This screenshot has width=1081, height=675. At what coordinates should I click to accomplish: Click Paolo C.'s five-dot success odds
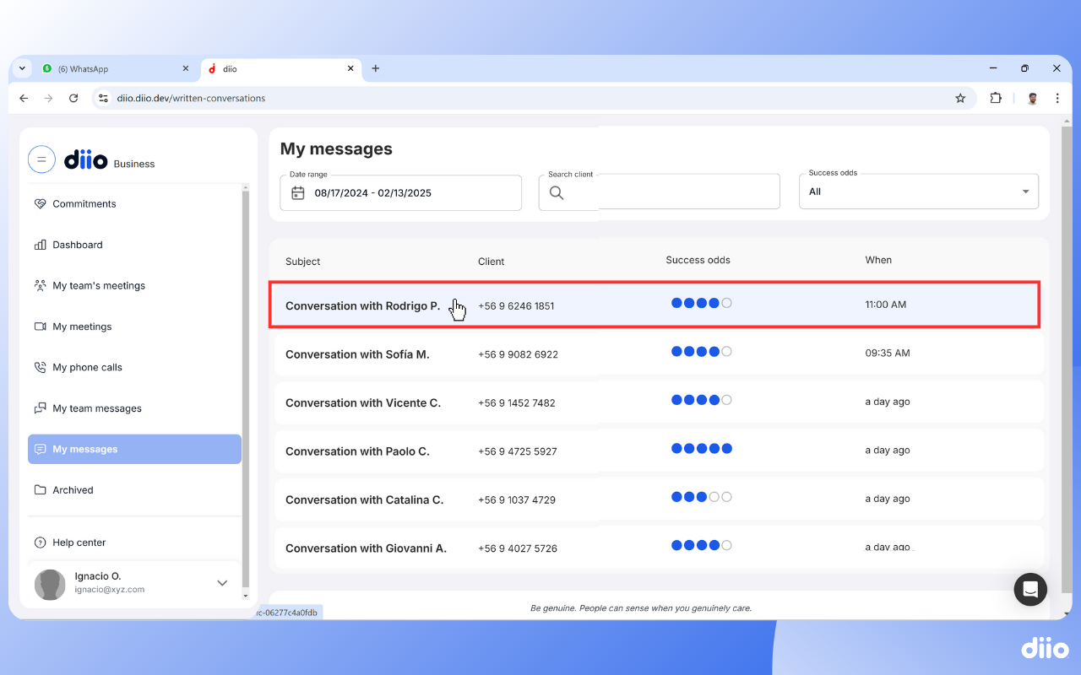(702, 449)
